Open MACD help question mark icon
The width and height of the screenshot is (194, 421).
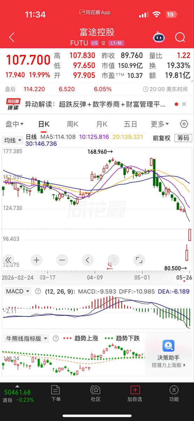(x=38, y=292)
